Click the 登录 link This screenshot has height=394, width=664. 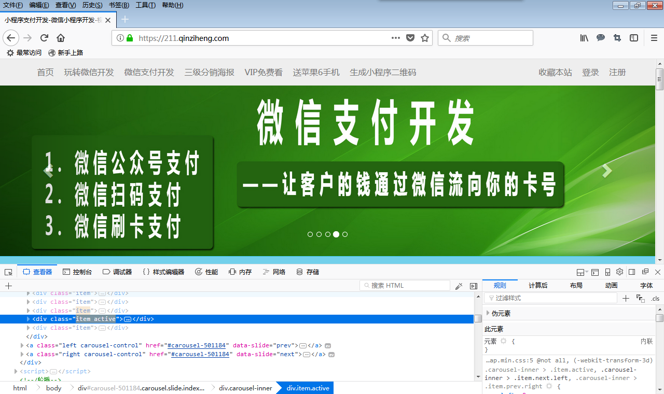point(590,73)
